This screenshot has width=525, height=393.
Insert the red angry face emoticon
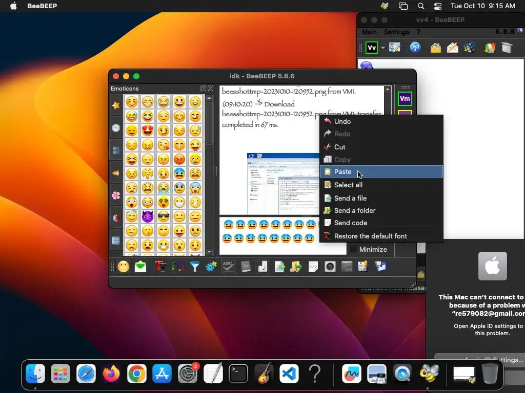[179, 159]
